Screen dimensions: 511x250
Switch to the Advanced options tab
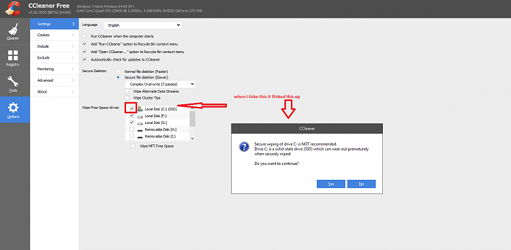click(55, 80)
